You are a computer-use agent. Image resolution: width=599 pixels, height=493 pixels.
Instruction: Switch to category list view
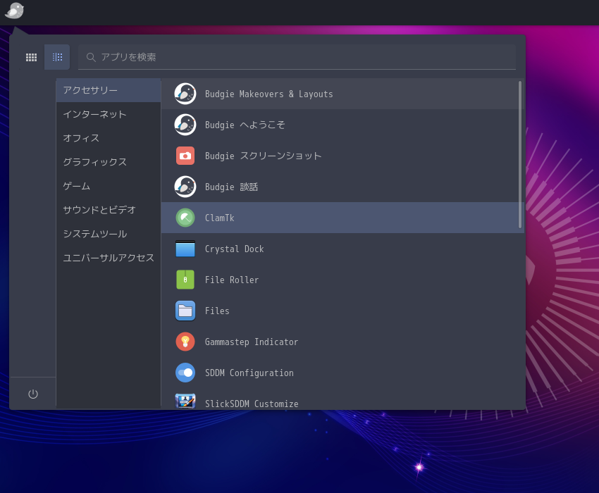[57, 57]
